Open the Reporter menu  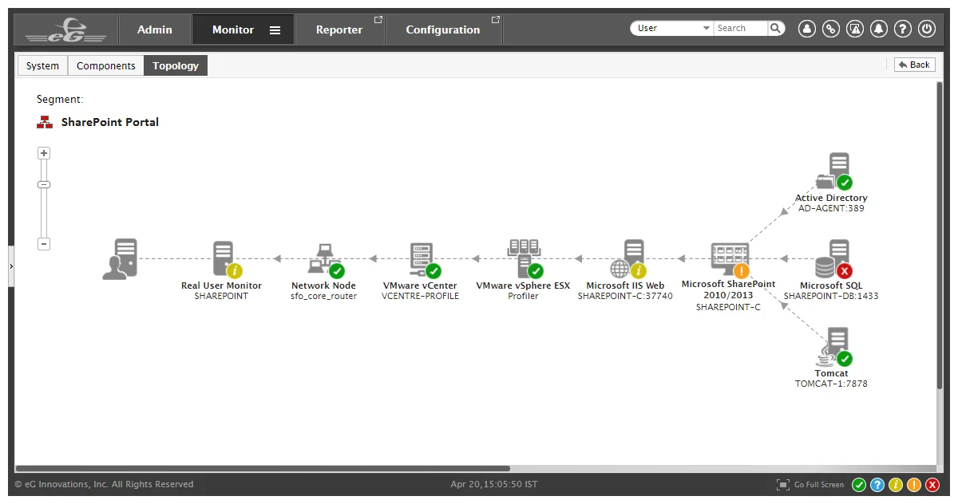339,30
